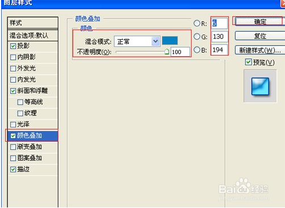Open the 混合模式 blend mode dropdown

[137, 41]
